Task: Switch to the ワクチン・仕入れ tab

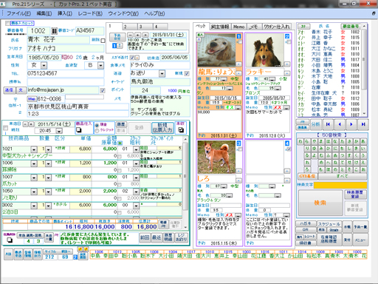Action: 277,27
